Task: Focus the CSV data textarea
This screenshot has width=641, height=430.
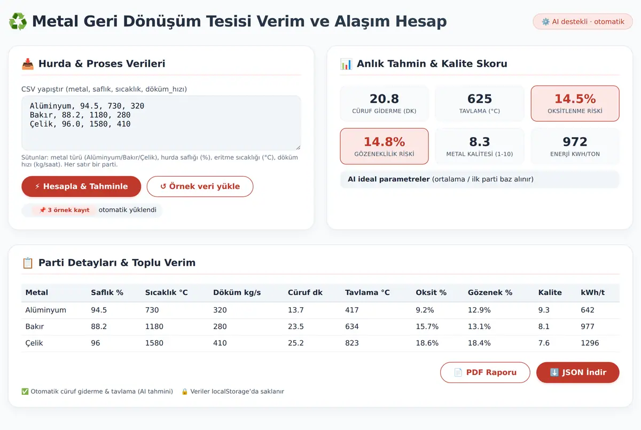Action: click(161, 123)
